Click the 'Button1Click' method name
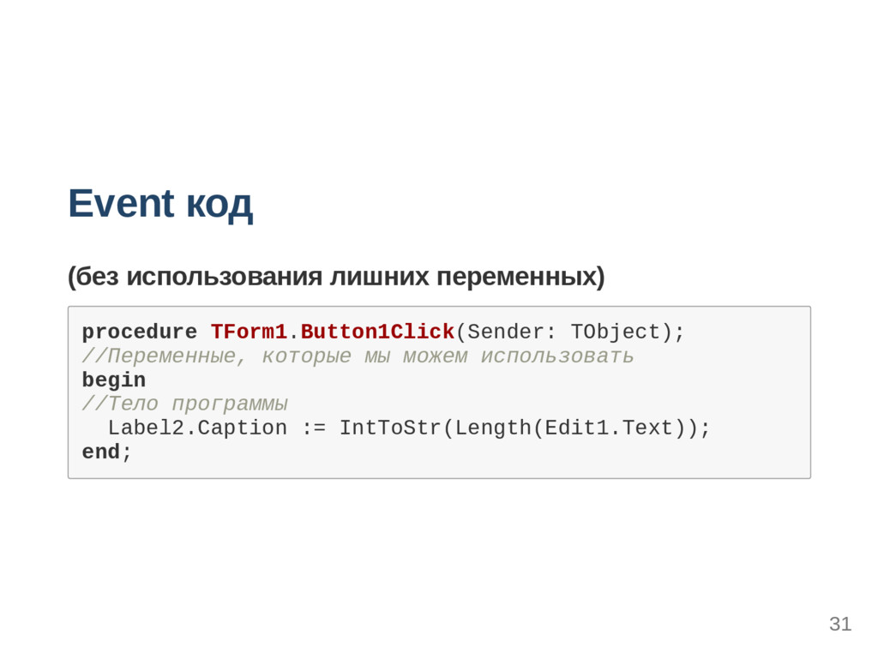878x658 pixels. (377, 332)
